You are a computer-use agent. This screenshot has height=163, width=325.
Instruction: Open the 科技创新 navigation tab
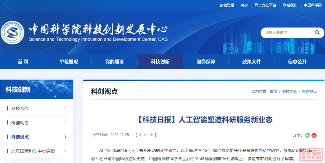(x=160, y=62)
